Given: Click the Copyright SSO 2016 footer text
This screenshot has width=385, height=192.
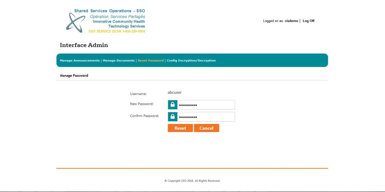Looking at the screenshot, I should coord(192,181).
